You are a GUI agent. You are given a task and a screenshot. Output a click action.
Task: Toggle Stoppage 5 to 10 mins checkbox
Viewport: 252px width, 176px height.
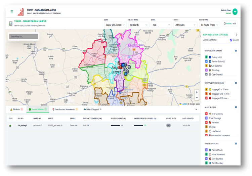pyautogui.click(x=206, y=89)
